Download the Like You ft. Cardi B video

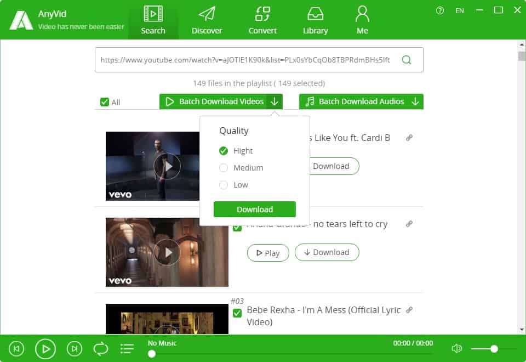(x=333, y=166)
